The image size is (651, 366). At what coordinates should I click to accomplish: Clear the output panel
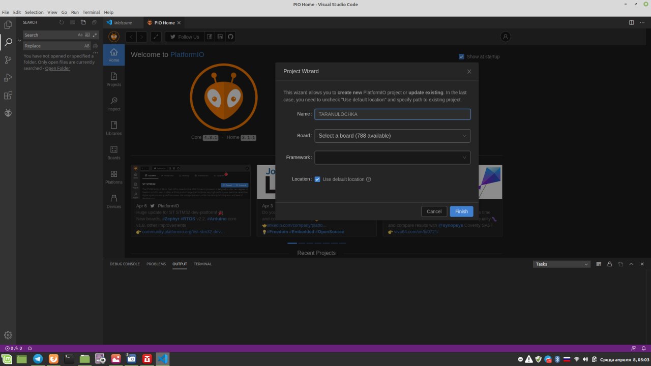599,264
